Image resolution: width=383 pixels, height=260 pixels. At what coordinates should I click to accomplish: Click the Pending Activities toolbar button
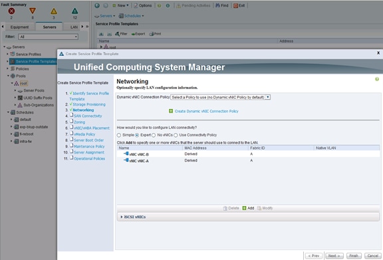click(x=193, y=5)
